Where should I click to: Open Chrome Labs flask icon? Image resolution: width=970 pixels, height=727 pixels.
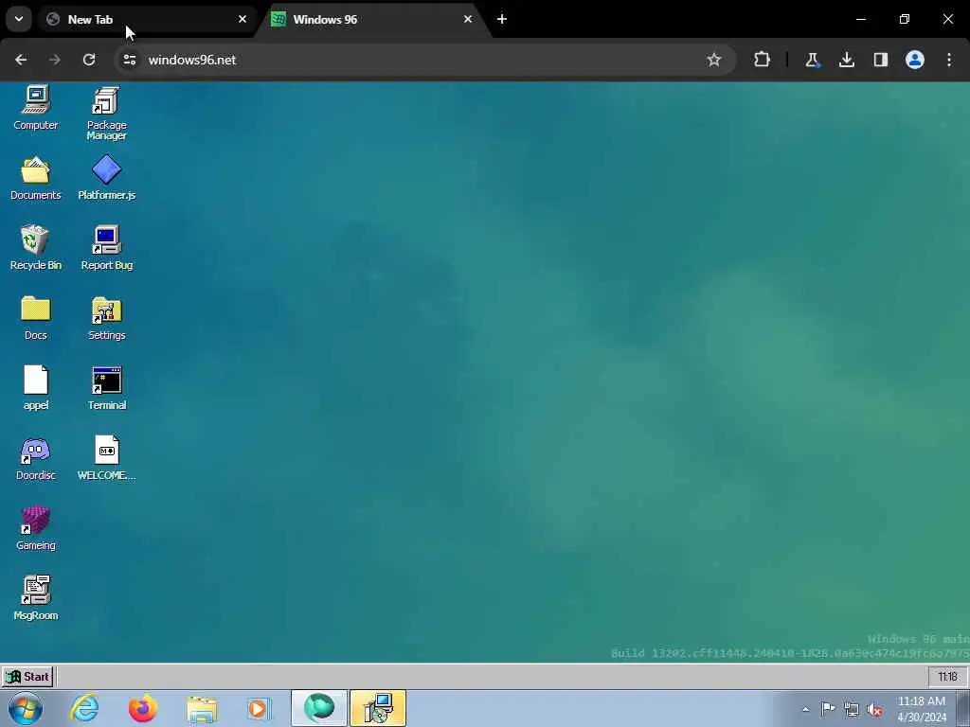click(812, 60)
